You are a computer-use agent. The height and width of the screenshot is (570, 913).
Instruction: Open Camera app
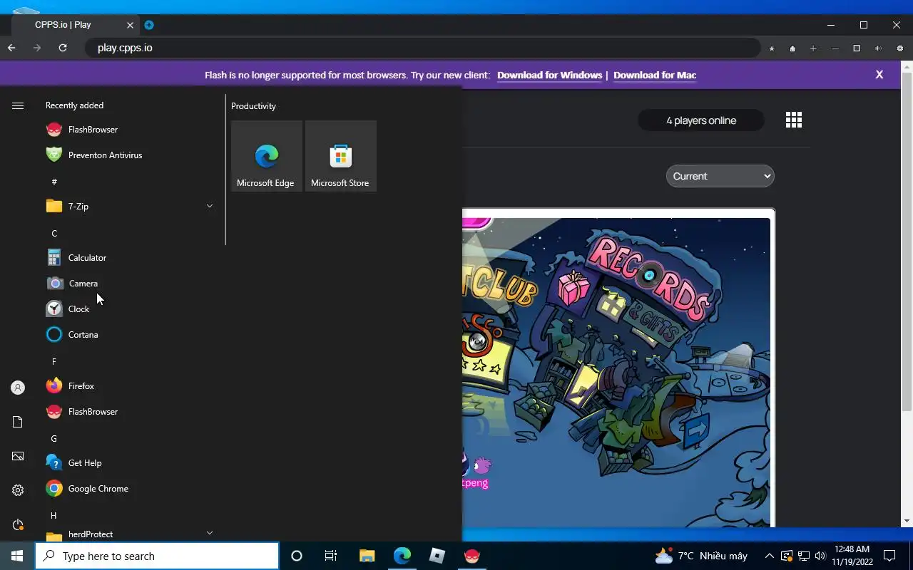pos(128,284)
